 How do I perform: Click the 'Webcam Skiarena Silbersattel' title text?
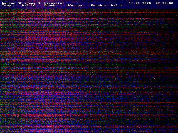click(33, 3)
